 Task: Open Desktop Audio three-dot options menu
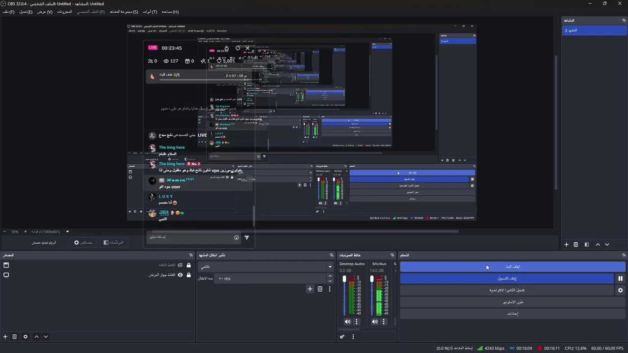coord(357,322)
